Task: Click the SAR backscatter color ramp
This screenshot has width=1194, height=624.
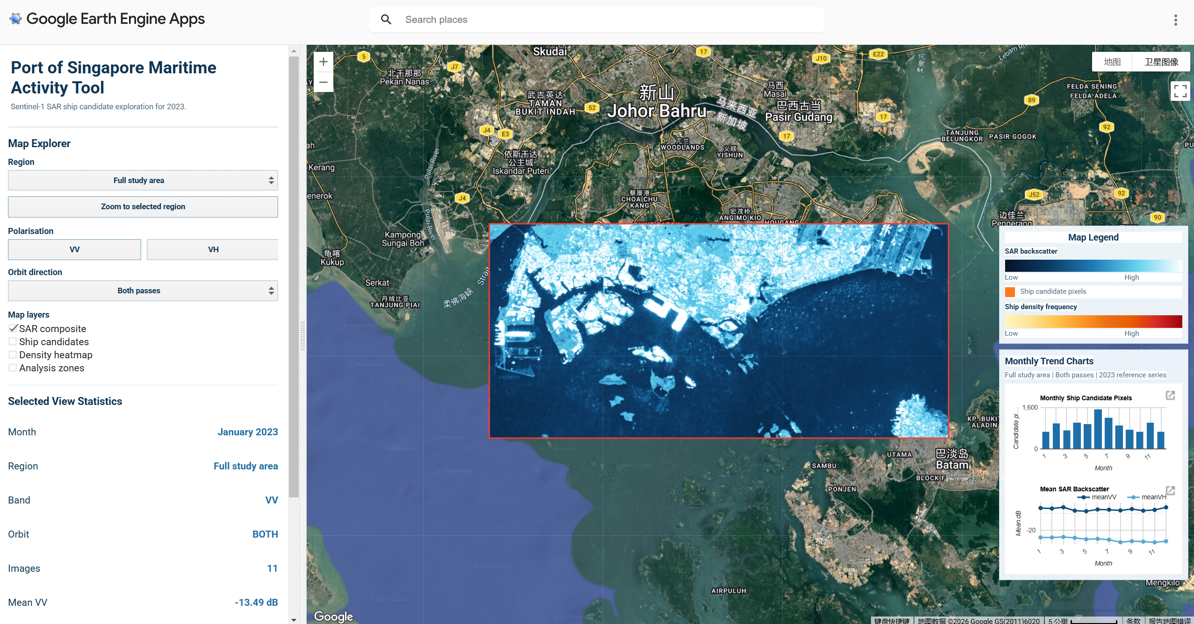Action: [x=1093, y=265]
